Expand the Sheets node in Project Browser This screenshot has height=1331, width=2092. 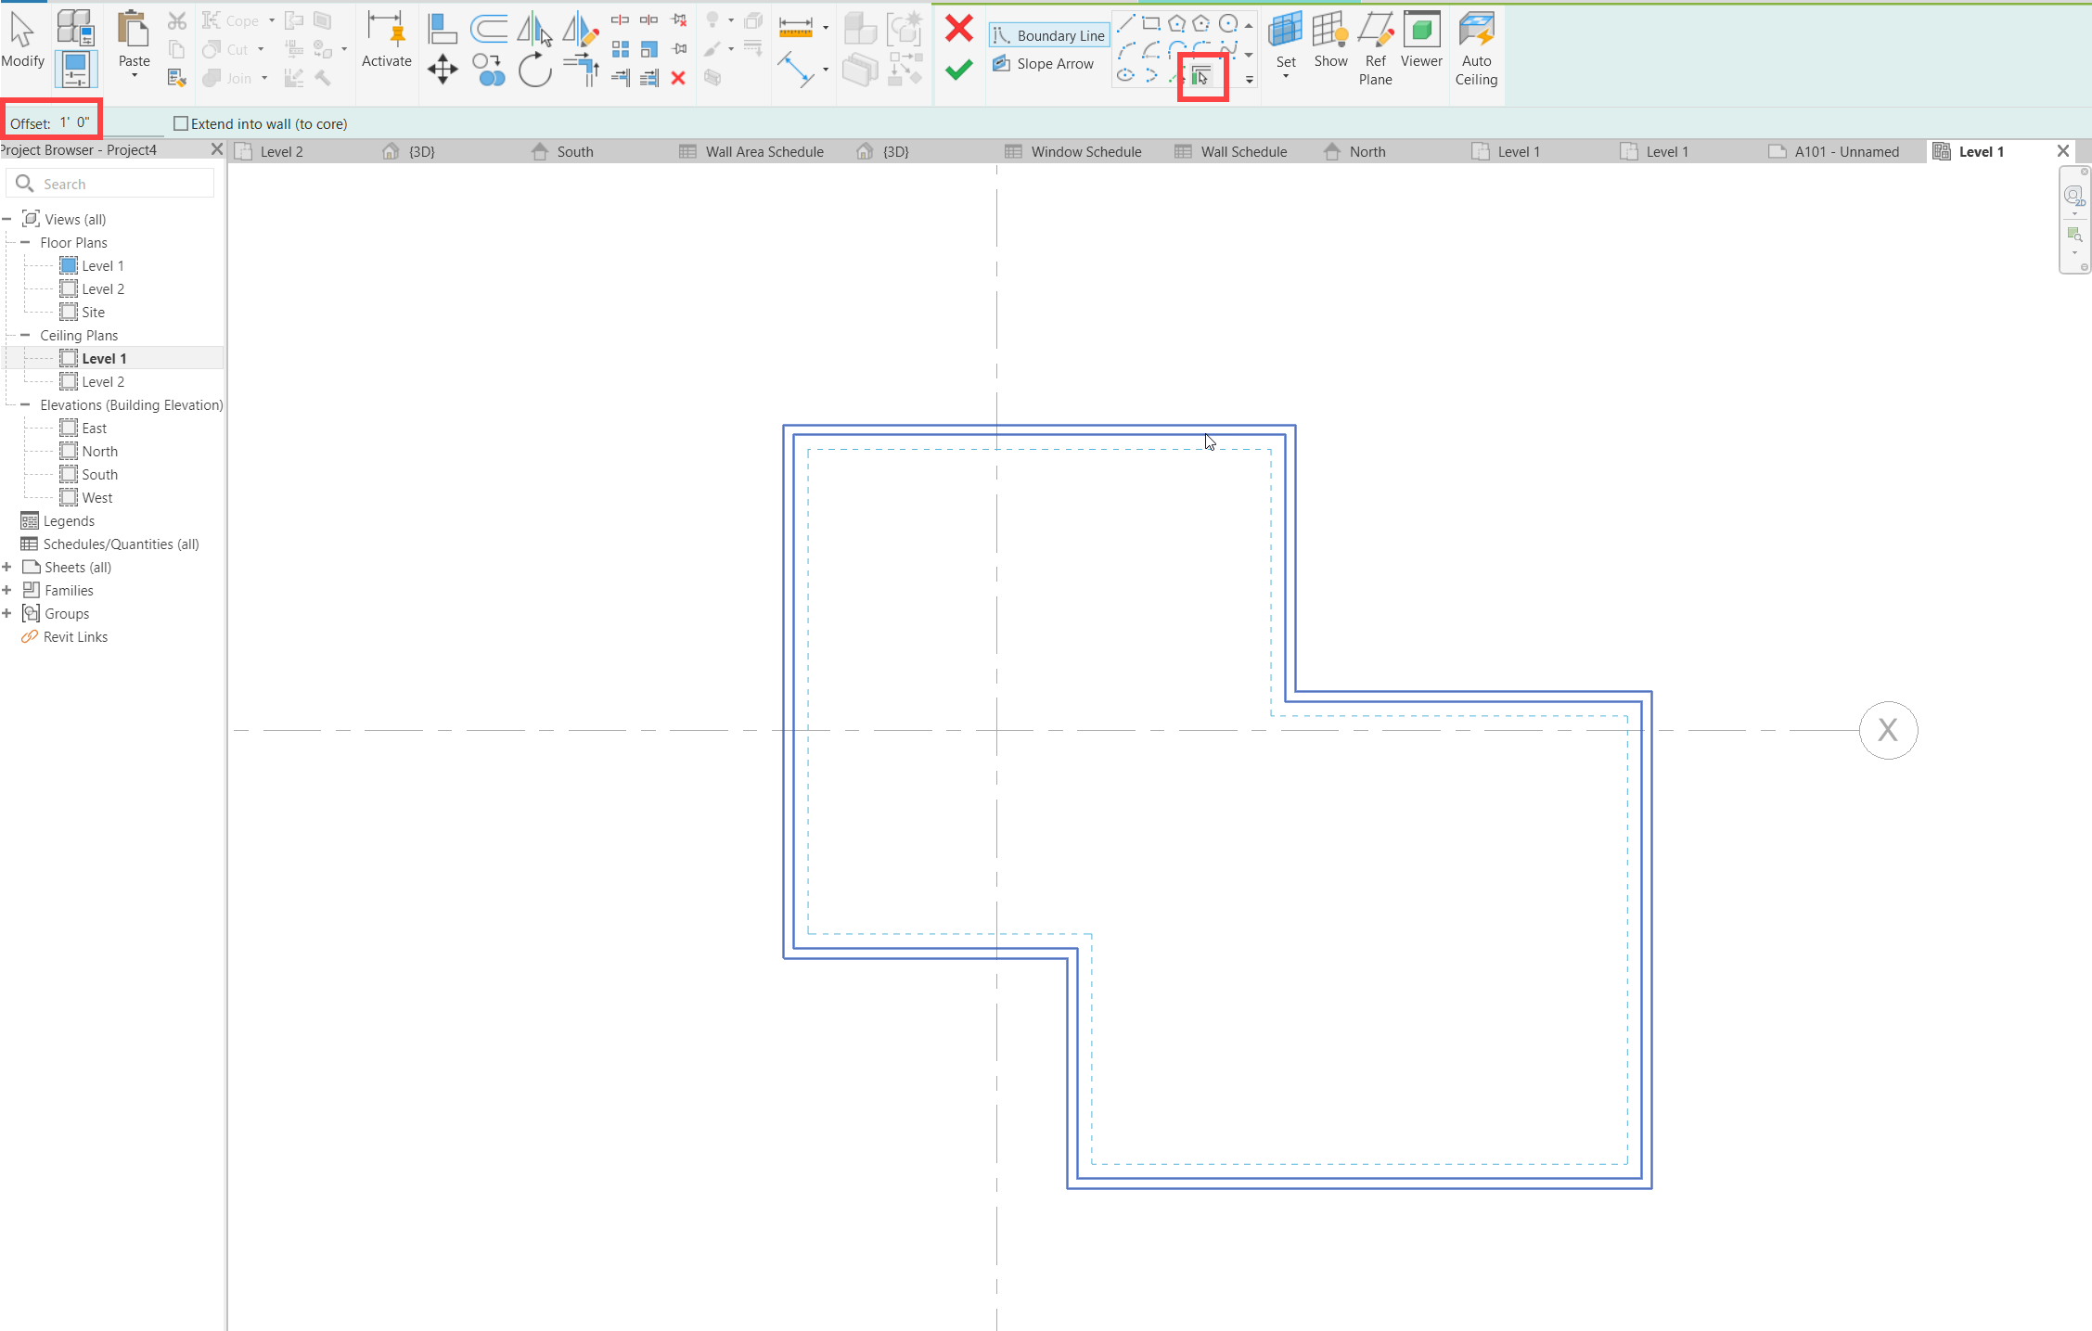pyautogui.click(x=8, y=567)
